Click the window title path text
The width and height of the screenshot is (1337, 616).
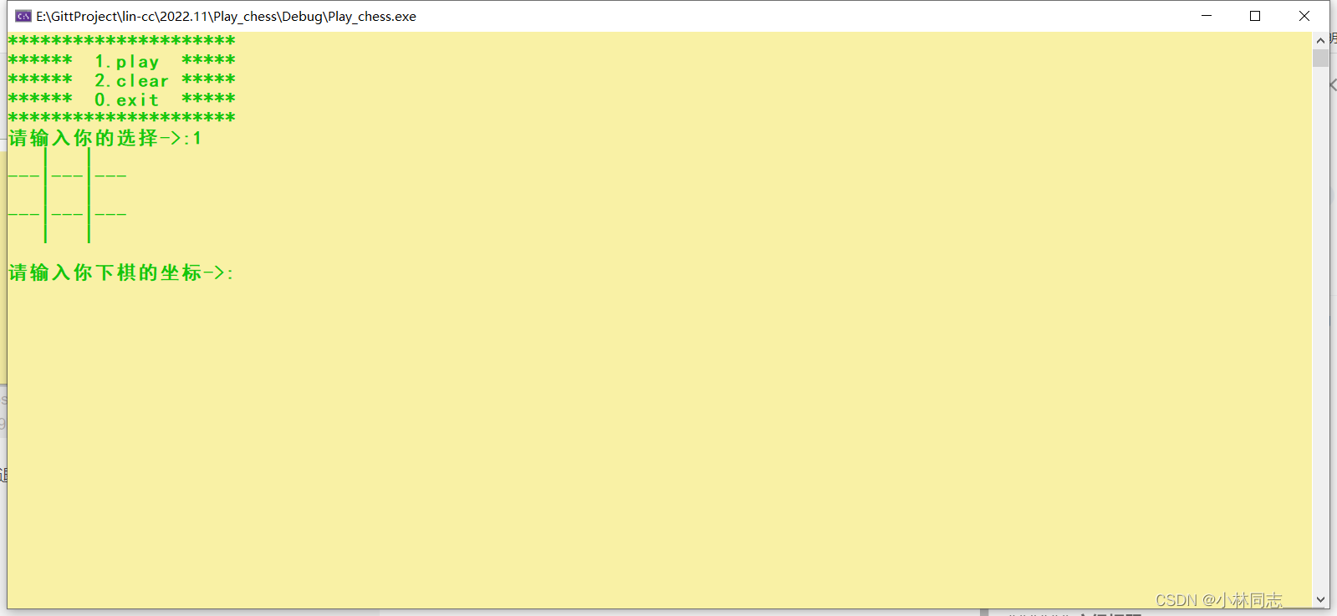click(226, 16)
